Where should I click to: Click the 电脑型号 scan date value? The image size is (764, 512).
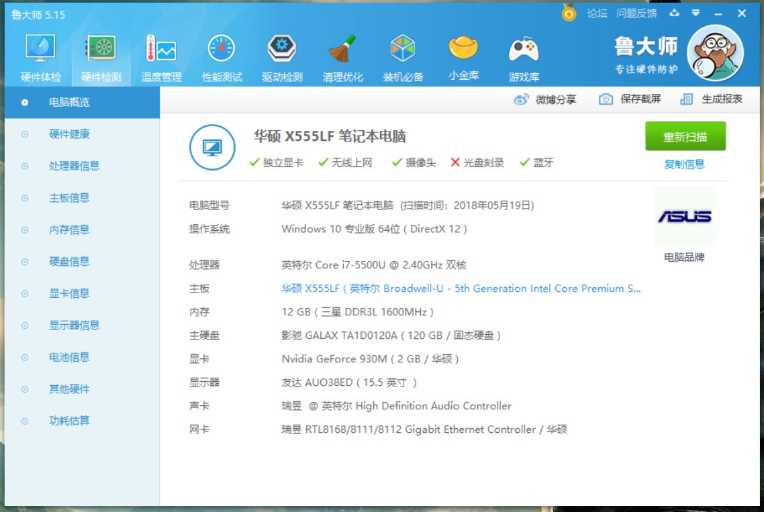coord(408,205)
